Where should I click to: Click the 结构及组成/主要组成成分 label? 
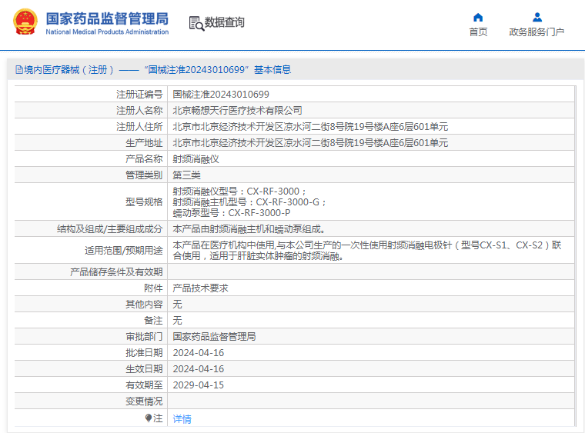[x=109, y=229]
